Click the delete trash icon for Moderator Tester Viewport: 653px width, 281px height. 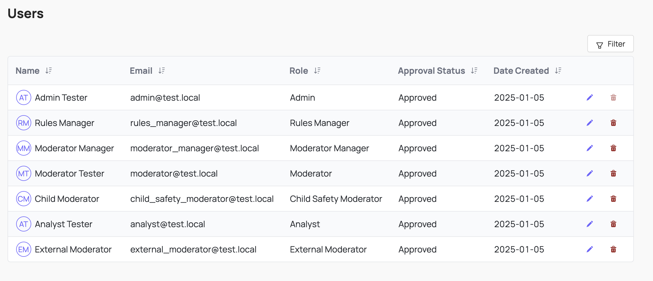[x=613, y=173]
